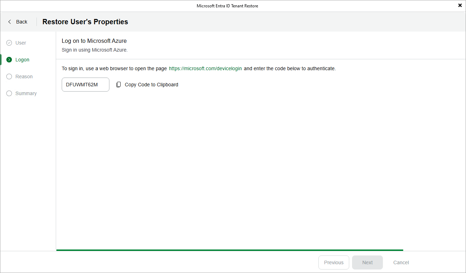
Task: Click the Reason step circle icon
Action: pos(9,76)
